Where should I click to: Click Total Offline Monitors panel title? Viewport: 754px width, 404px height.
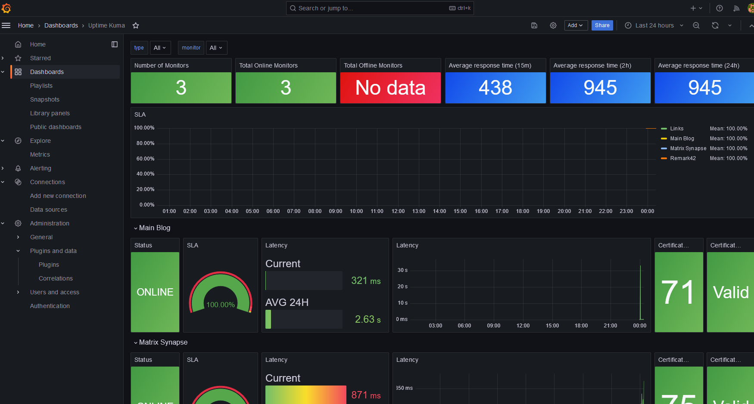[x=373, y=65]
